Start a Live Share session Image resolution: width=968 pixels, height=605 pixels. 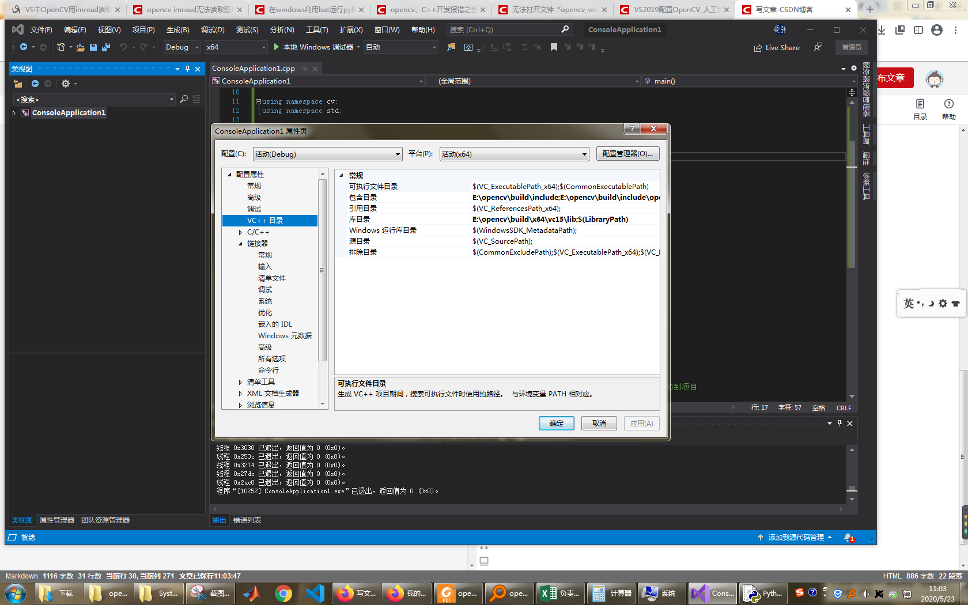[x=777, y=48]
